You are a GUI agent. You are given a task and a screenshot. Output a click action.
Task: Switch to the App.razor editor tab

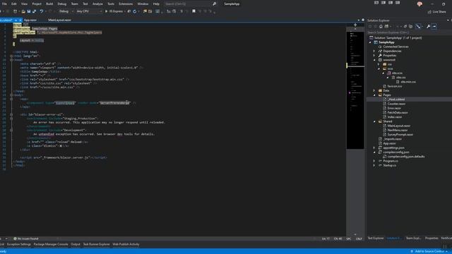(x=30, y=20)
